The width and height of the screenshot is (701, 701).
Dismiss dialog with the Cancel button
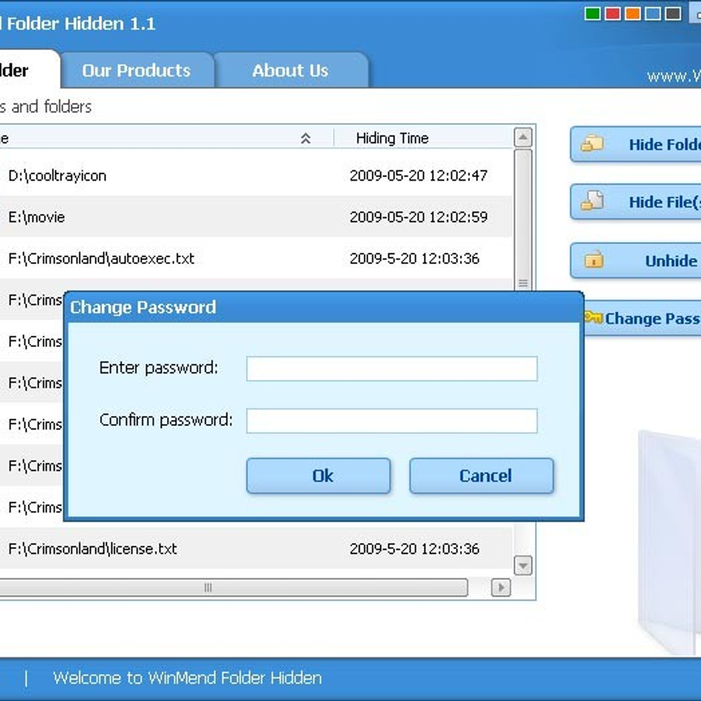(x=481, y=476)
